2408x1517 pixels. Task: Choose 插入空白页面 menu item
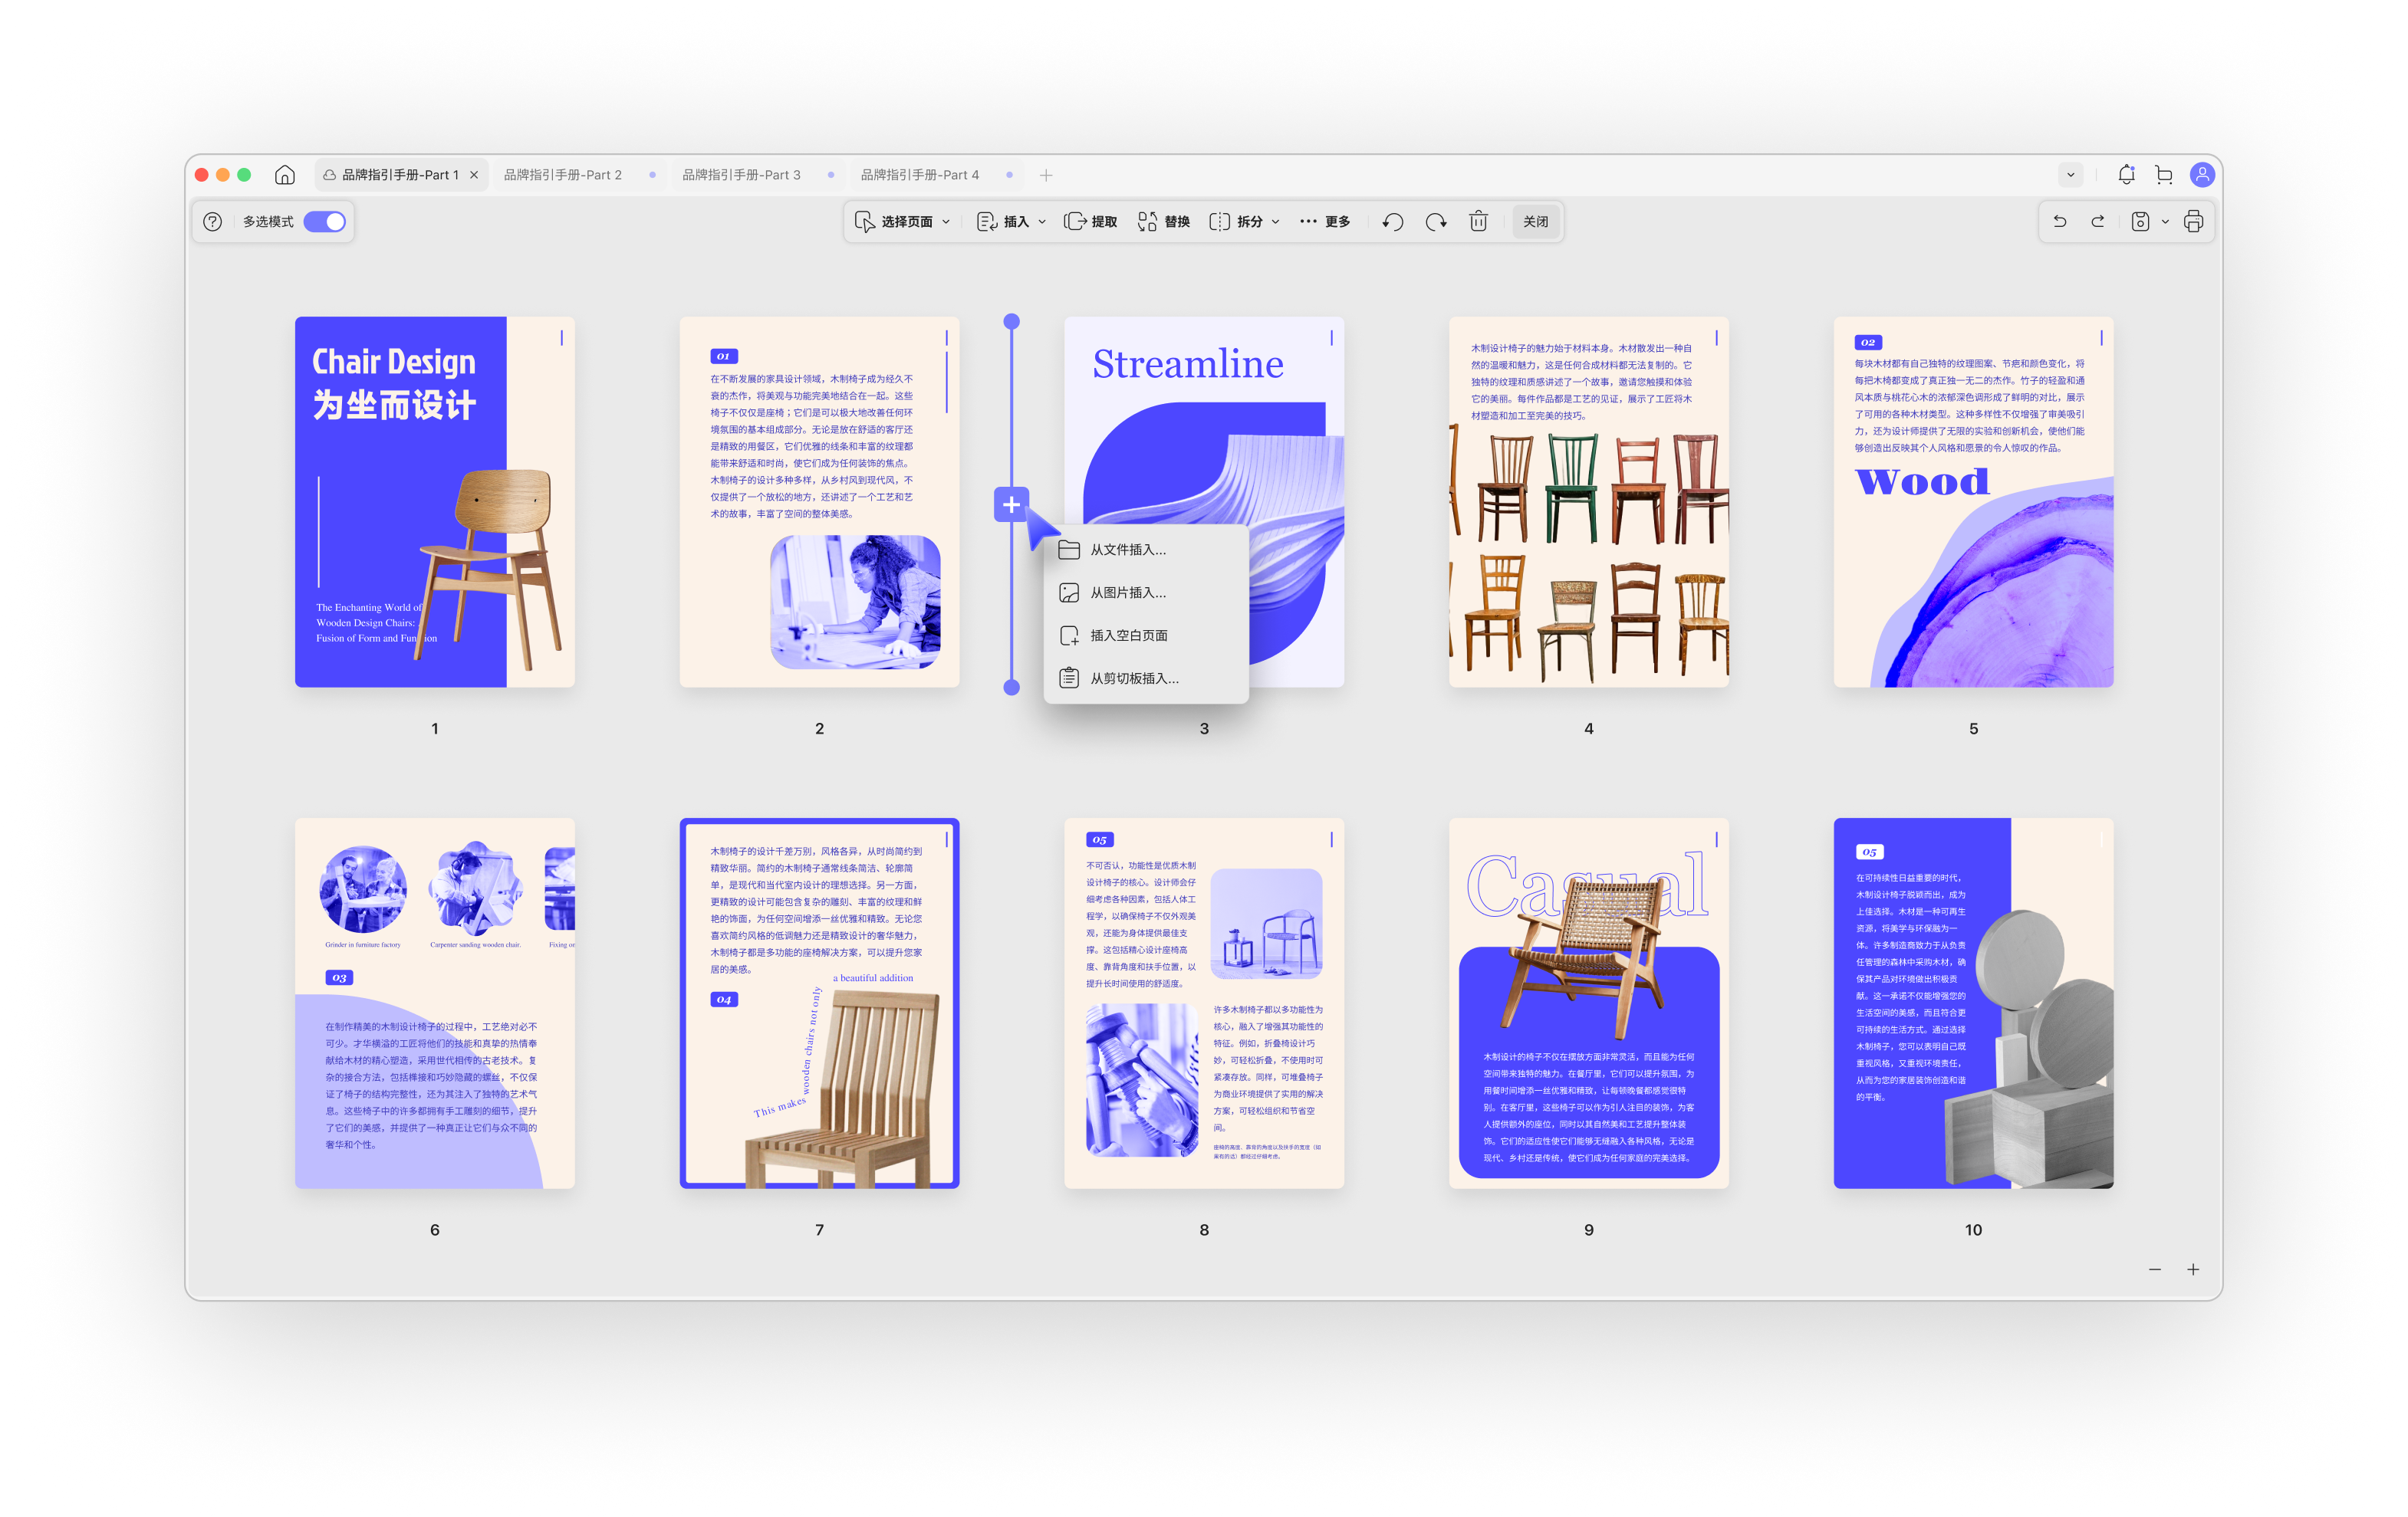(x=1146, y=635)
